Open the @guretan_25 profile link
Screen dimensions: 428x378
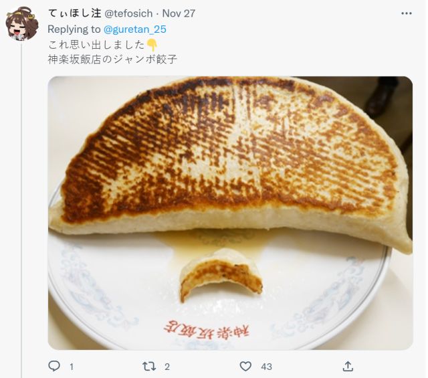click(x=135, y=29)
